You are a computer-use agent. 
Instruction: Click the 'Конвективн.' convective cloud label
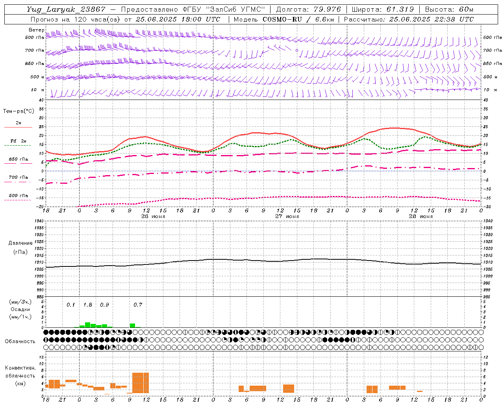point(20,368)
